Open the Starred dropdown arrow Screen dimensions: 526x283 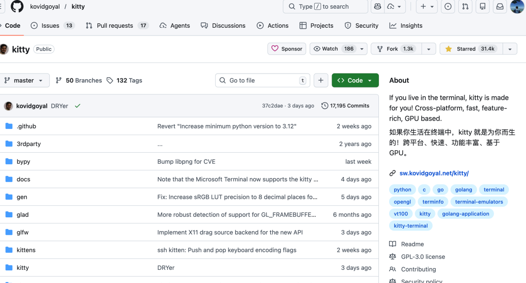[x=510, y=49]
